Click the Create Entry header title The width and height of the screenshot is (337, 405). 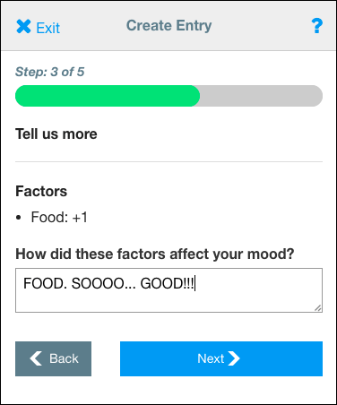click(x=168, y=26)
